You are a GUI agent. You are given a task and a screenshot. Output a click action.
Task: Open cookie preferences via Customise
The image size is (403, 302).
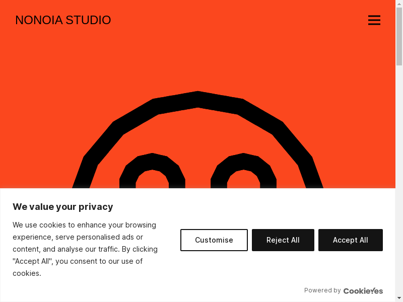click(214, 240)
